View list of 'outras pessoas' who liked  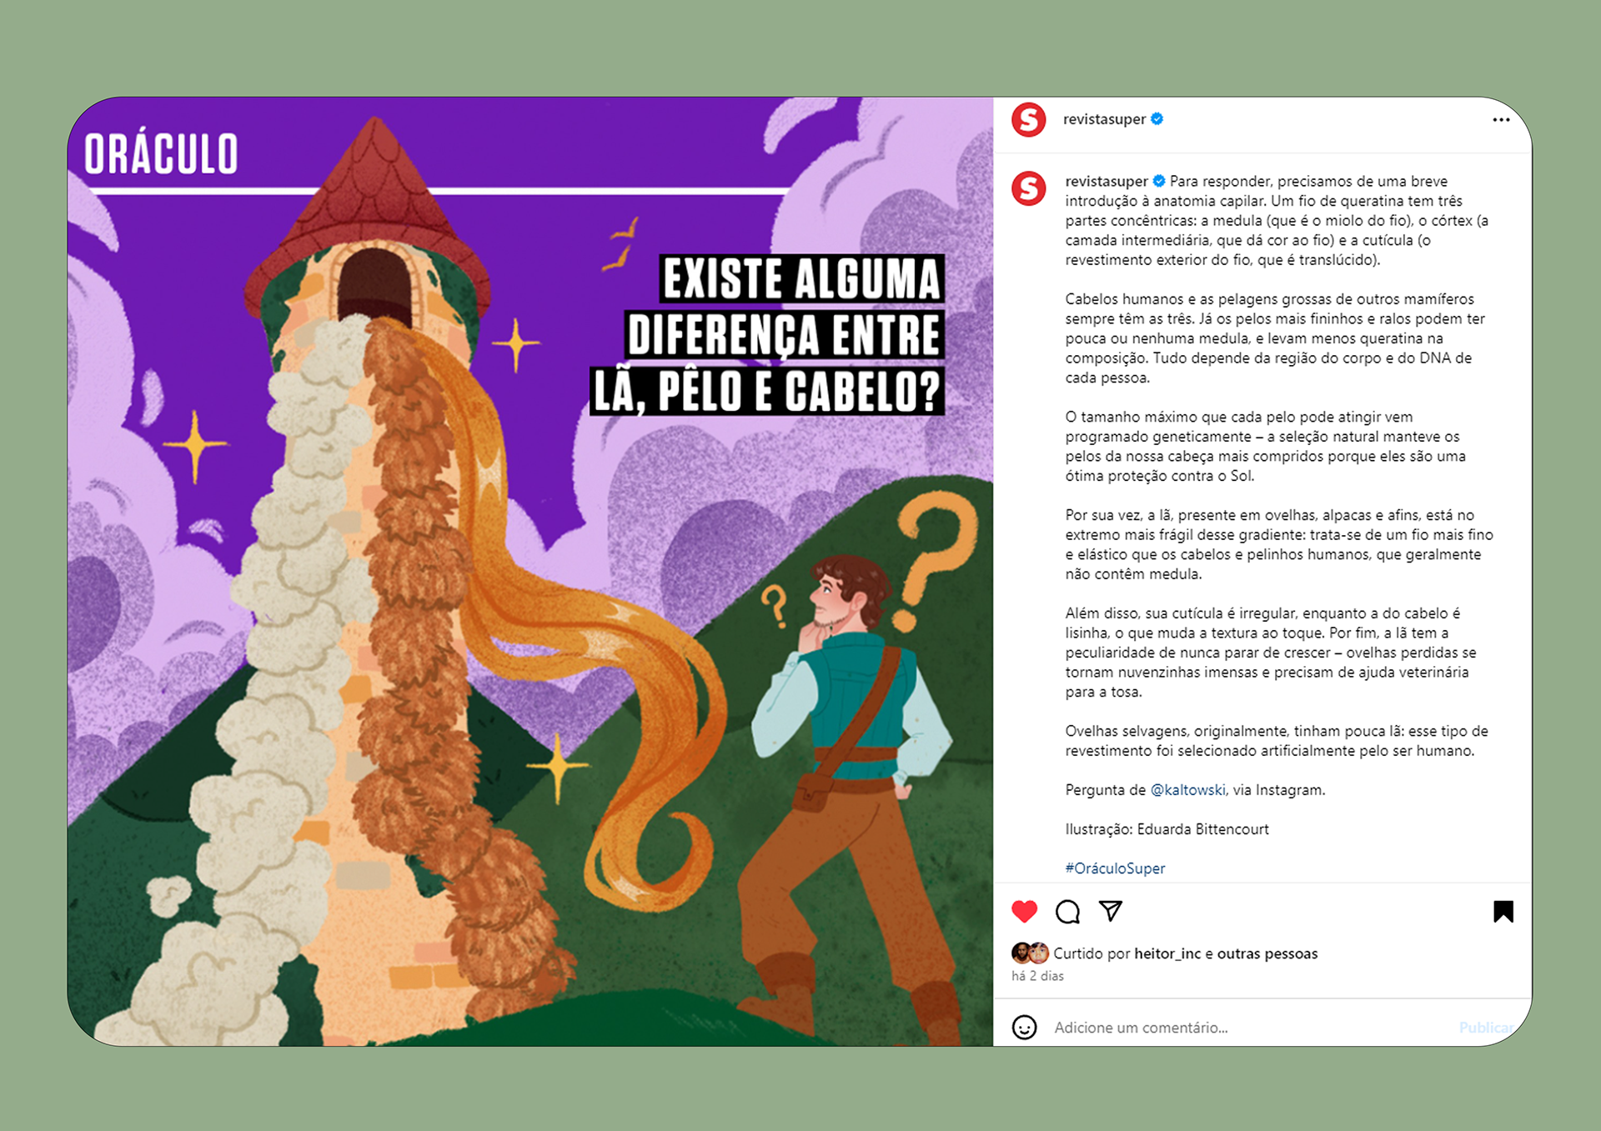click(x=1267, y=953)
